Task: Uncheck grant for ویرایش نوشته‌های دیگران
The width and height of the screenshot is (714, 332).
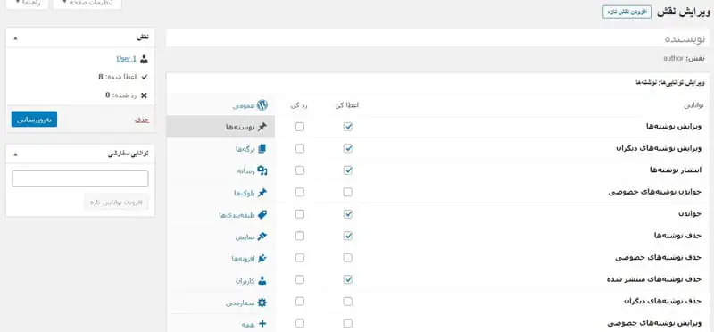Action: [x=348, y=148]
